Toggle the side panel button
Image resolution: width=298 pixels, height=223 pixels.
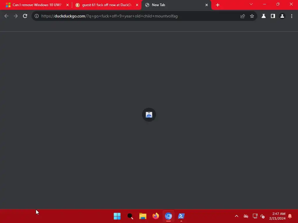tap(273, 16)
